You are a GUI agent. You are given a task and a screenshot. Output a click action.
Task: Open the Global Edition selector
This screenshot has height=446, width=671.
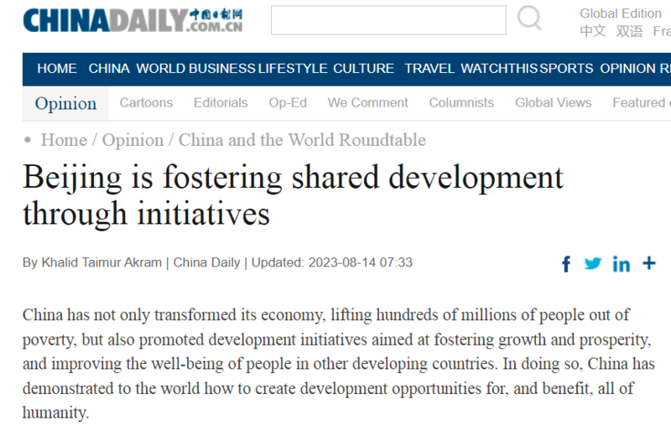[x=621, y=13]
